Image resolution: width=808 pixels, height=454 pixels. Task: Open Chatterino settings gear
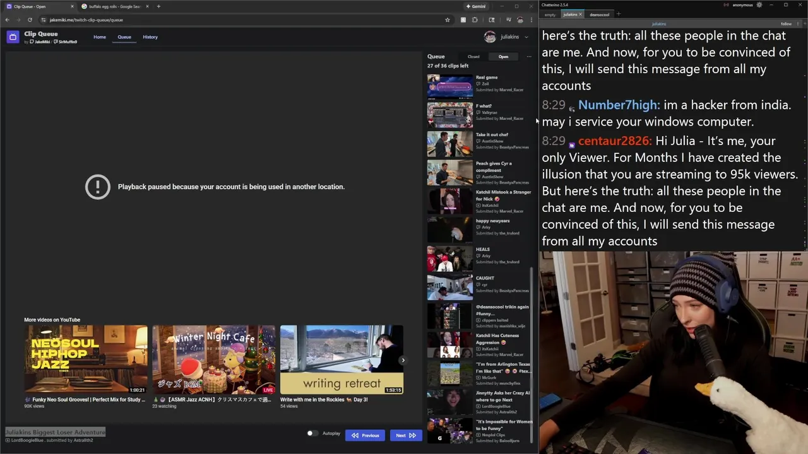[759, 5]
